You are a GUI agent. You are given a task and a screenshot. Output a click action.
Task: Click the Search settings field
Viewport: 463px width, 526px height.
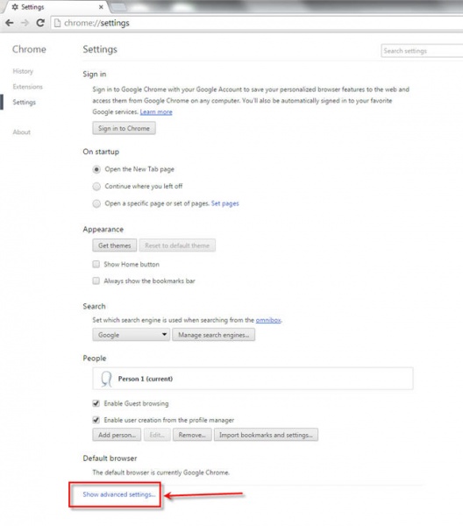(422, 51)
